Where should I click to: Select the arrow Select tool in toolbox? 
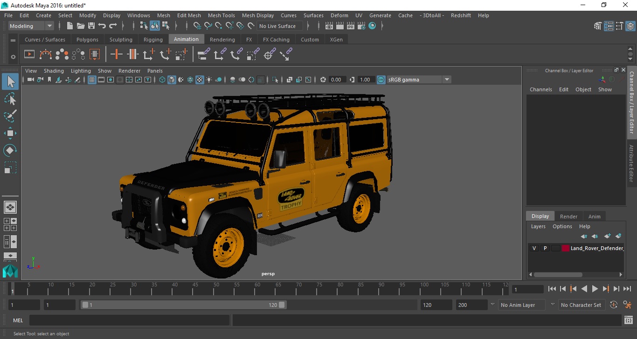tap(10, 81)
